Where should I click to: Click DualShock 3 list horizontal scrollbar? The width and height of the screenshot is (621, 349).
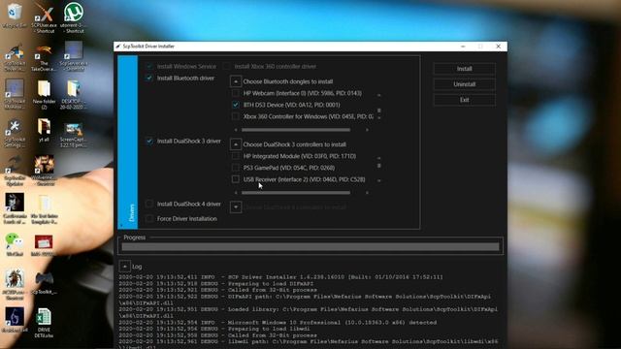coord(296,193)
